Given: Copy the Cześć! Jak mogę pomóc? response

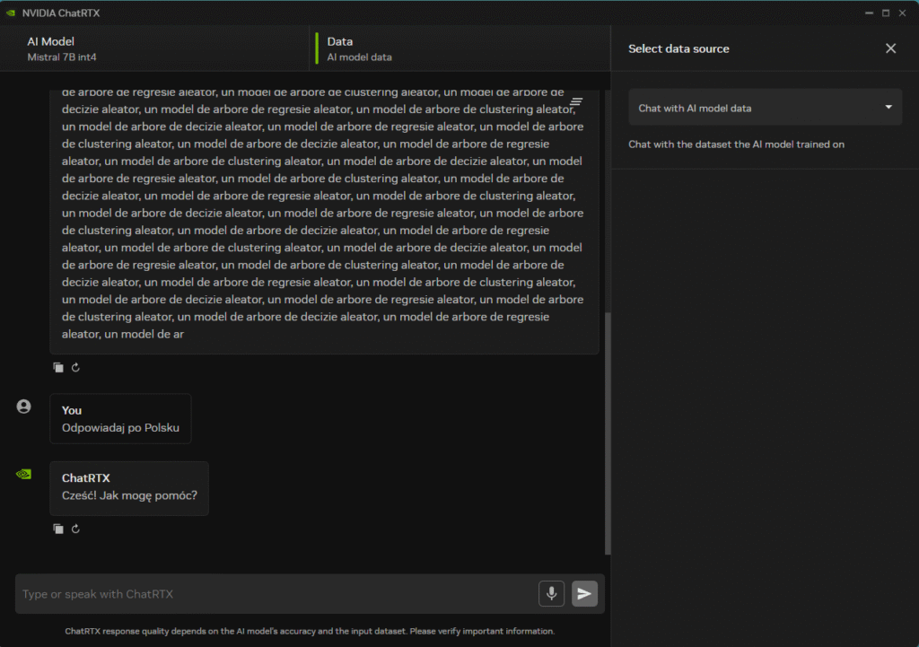Looking at the screenshot, I should [58, 529].
